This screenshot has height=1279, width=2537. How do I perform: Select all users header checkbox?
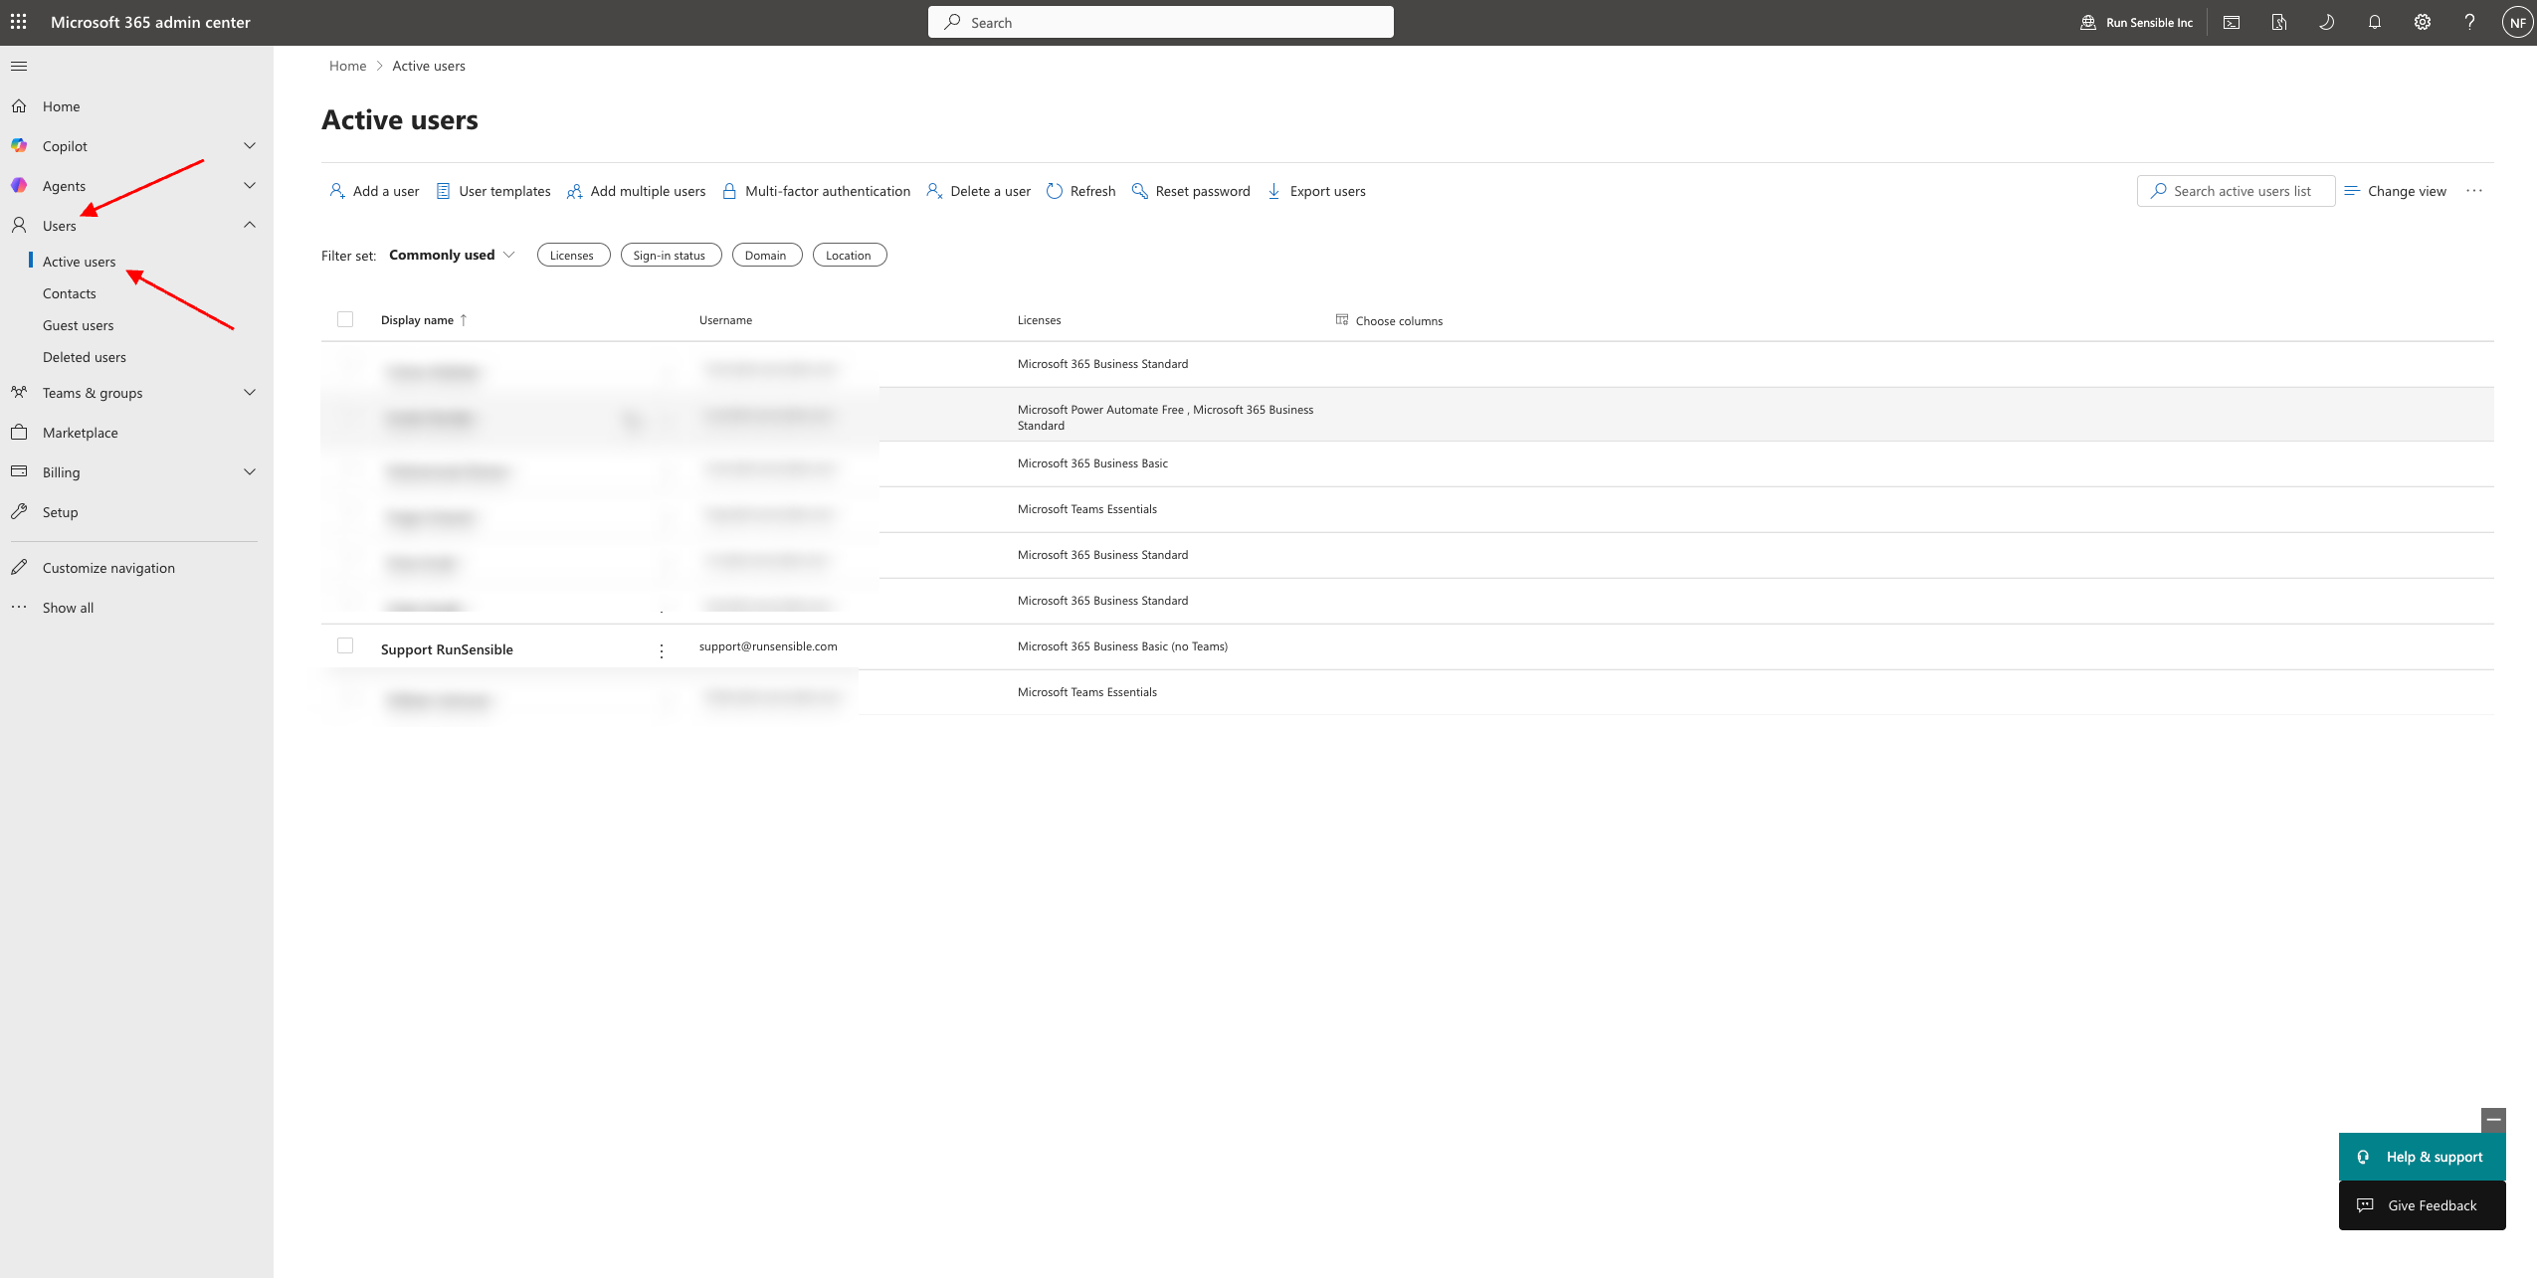345,319
